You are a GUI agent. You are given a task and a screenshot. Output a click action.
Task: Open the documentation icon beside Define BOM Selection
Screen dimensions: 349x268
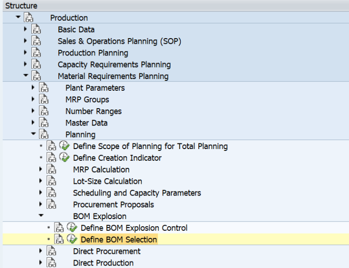pyautogui.click(x=59, y=239)
